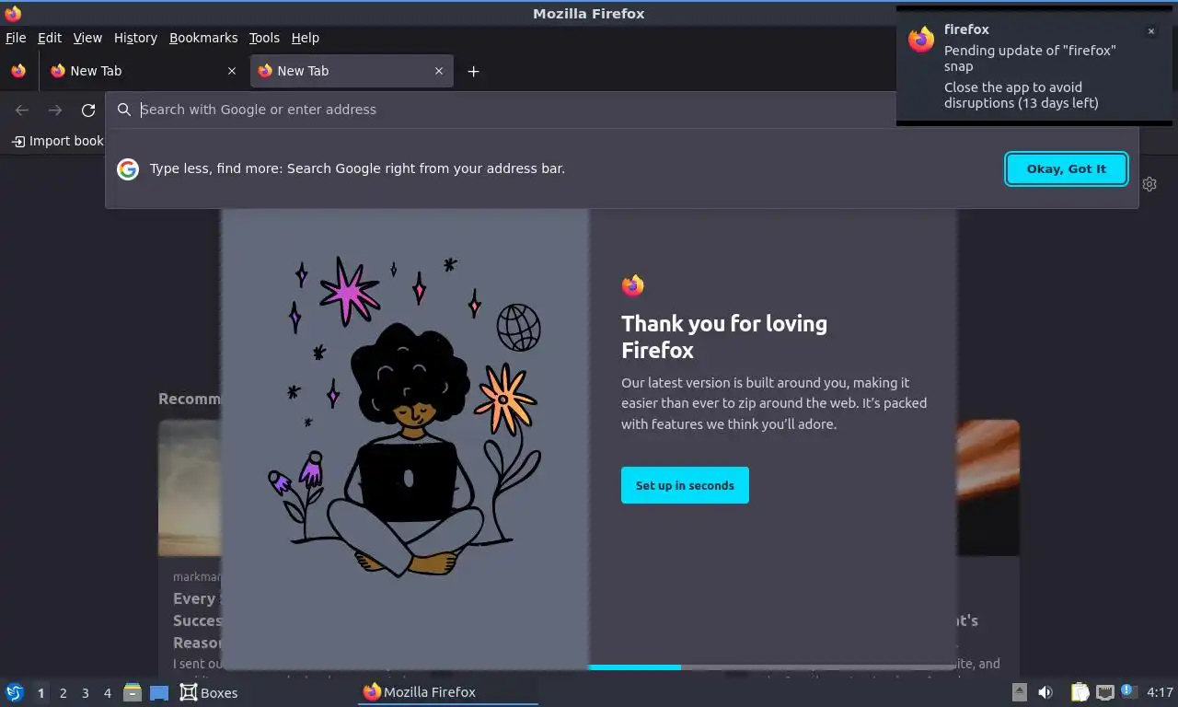Switch to workspace 1
This screenshot has height=707, width=1178.
40,693
